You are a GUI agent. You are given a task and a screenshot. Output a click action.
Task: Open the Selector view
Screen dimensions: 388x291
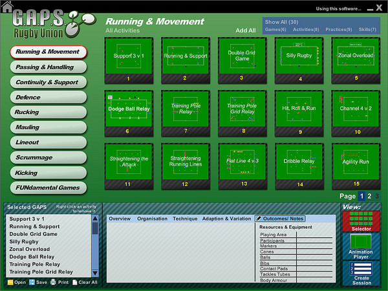361,221
